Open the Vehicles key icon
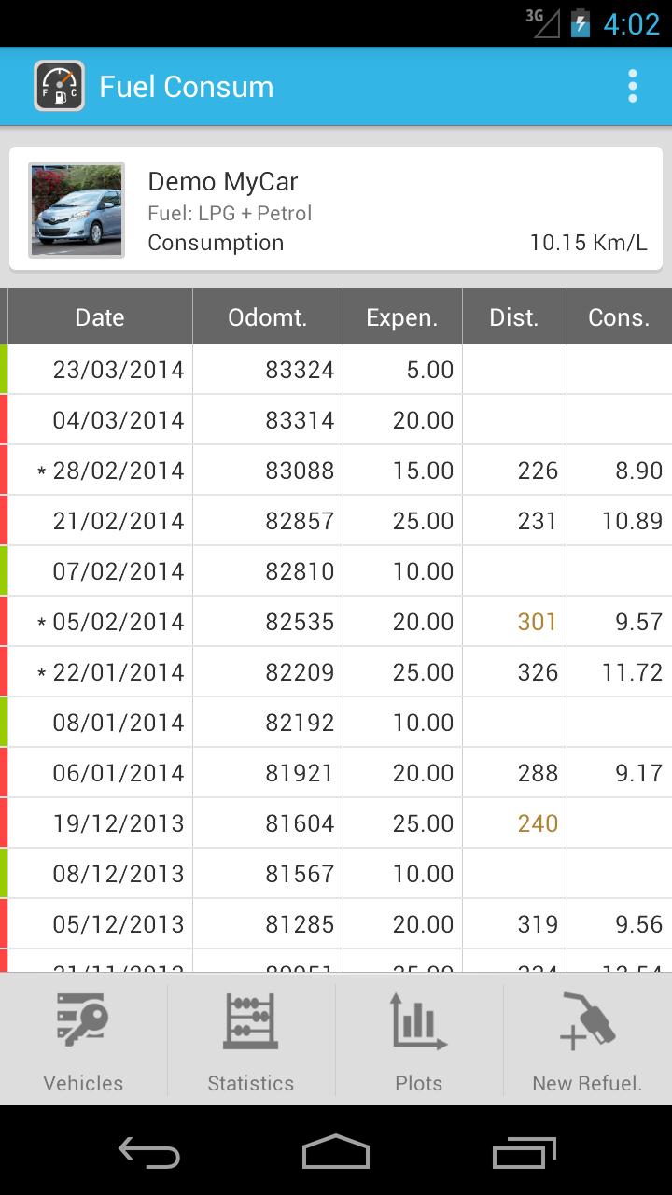 pos(83,1021)
